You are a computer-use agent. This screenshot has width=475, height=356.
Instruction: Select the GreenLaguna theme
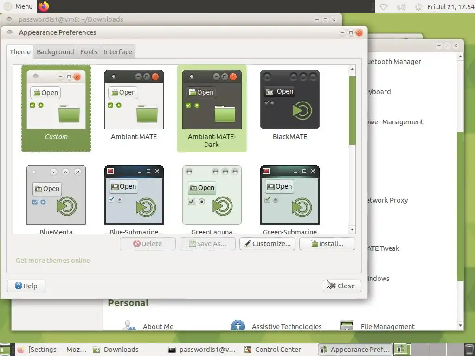tap(212, 199)
